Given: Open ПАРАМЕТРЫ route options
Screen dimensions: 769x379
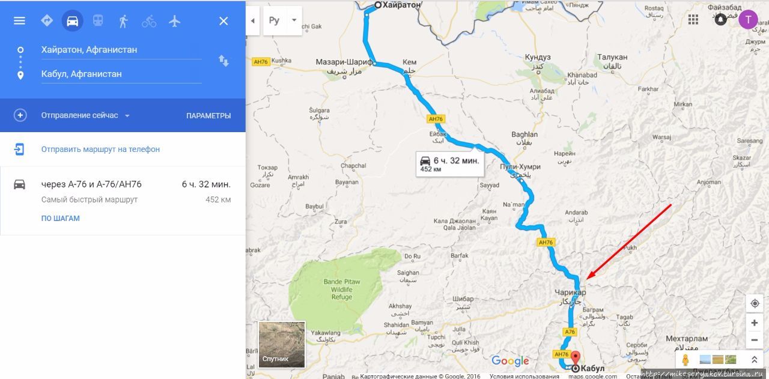Looking at the screenshot, I should coord(208,115).
